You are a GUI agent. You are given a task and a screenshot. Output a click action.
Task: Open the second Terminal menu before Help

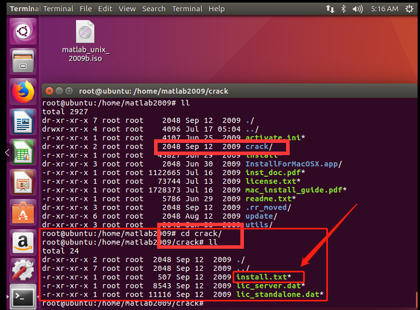(x=187, y=9)
